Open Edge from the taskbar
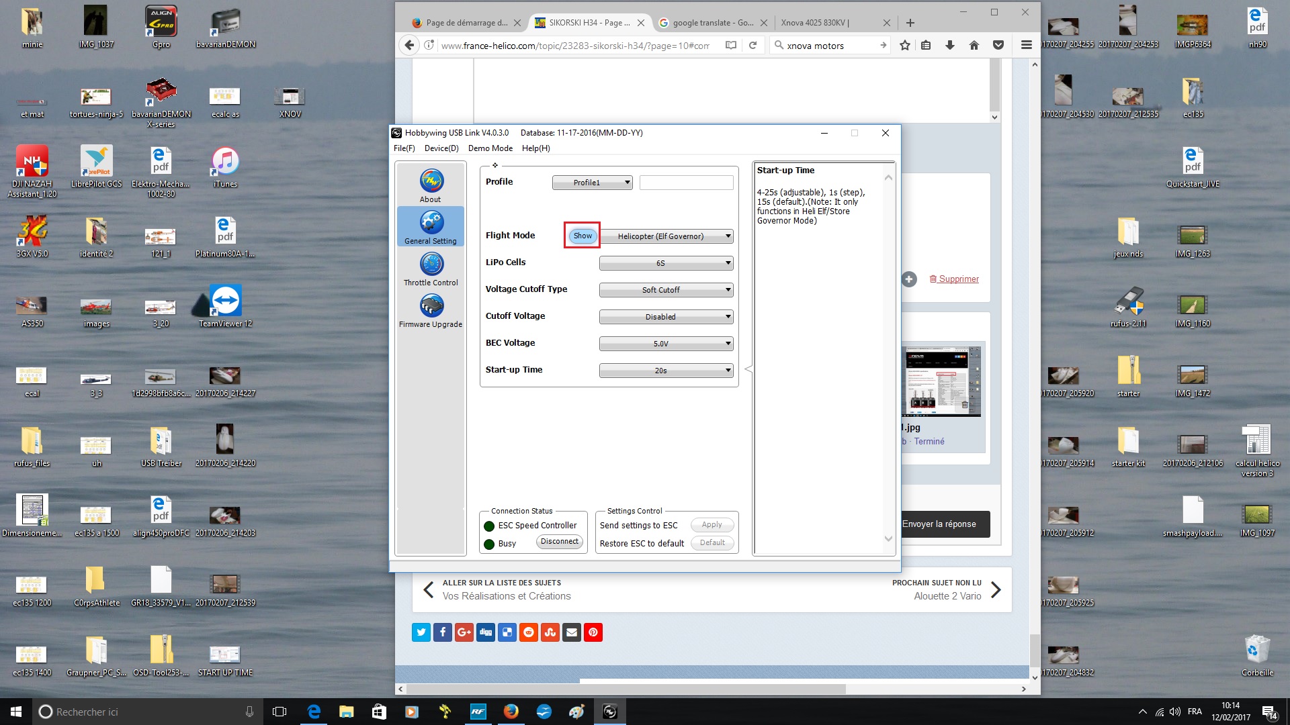 tap(314, 712)
